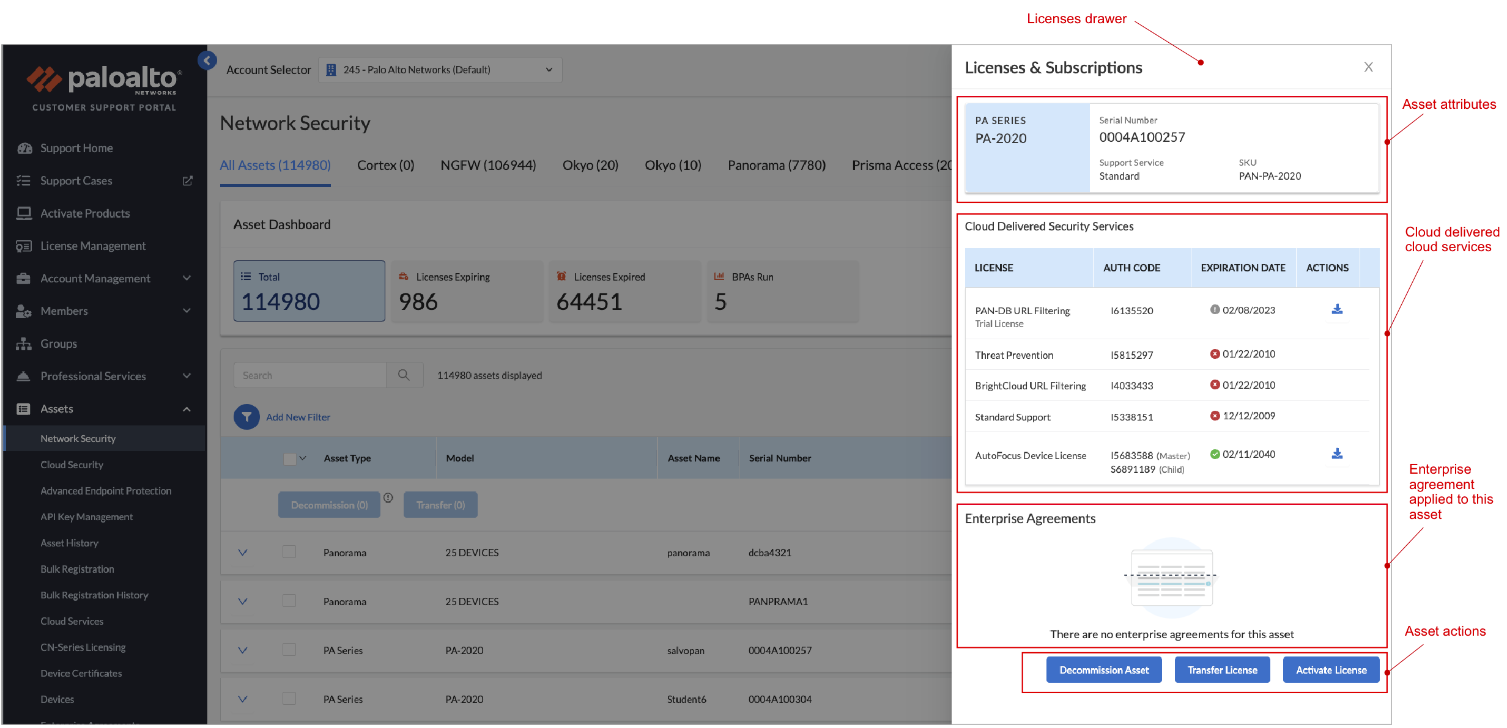Expand the Account Management sidebar menu

(x=187, y=278)
